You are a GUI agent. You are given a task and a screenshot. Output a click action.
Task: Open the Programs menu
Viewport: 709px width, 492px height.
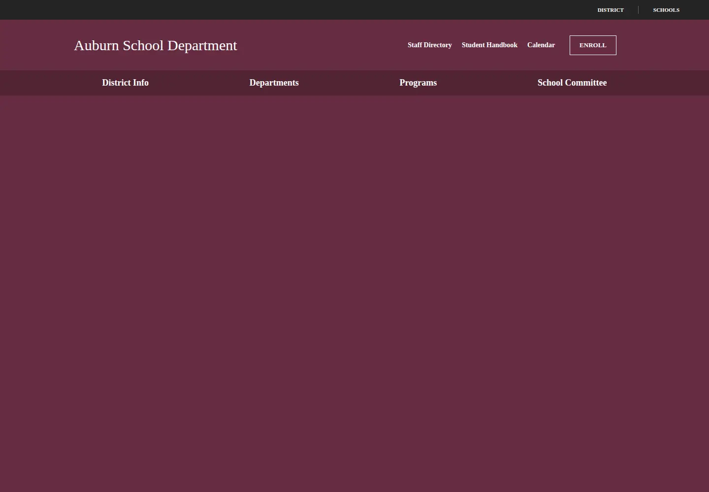(x=418, y=83)
